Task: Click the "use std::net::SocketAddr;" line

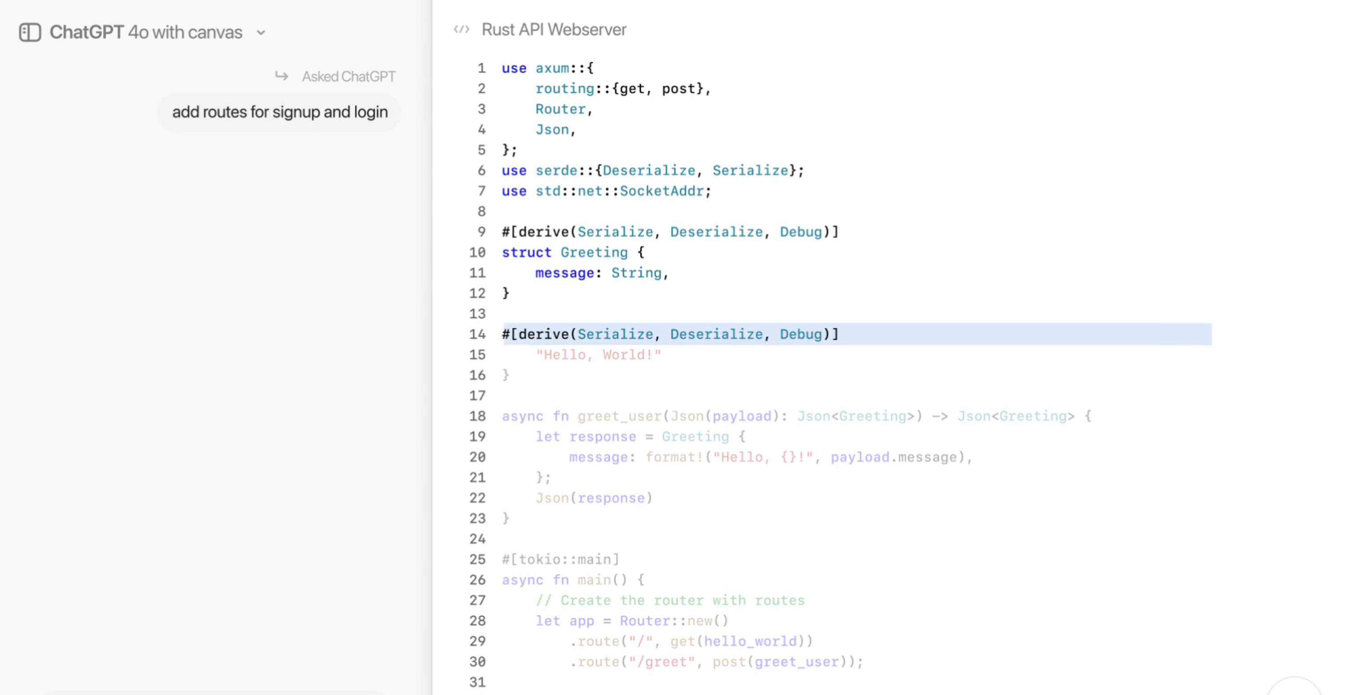Action: (x=606, y=191)
